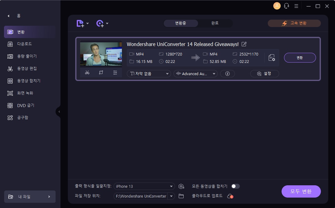This screenshot has height=208, width=335.
Task: Expand the Add Files dropdown arrow
Action: tap(88, 24)
